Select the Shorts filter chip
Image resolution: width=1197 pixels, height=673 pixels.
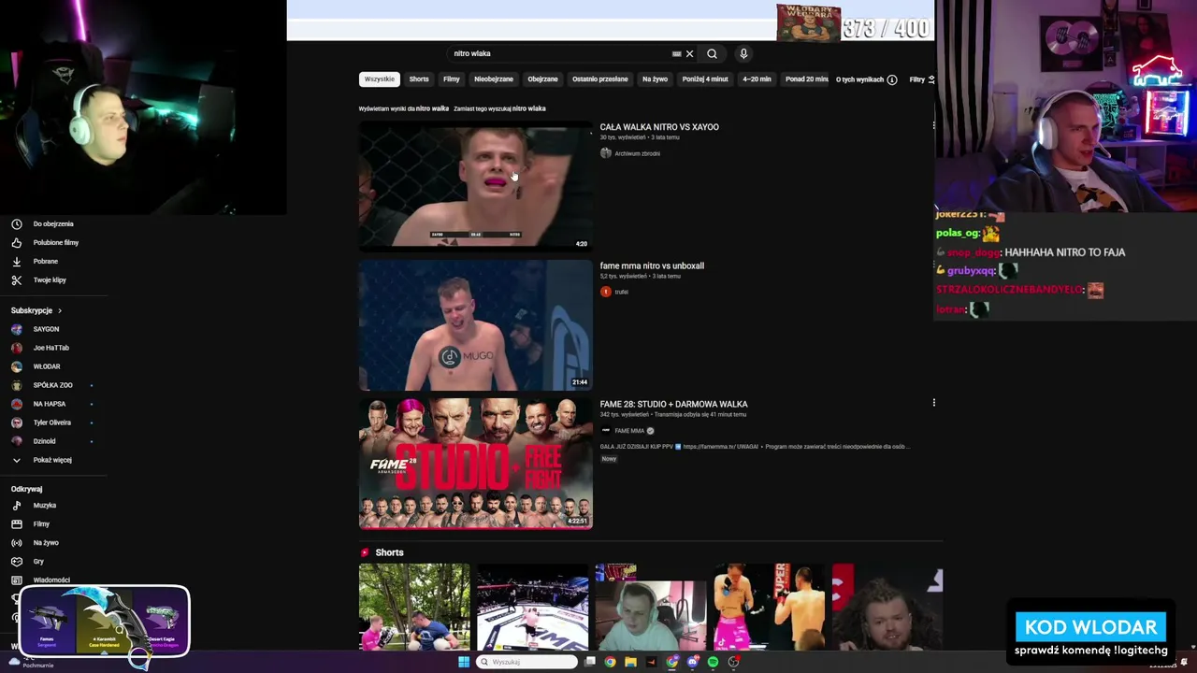(x=419, y=79)
